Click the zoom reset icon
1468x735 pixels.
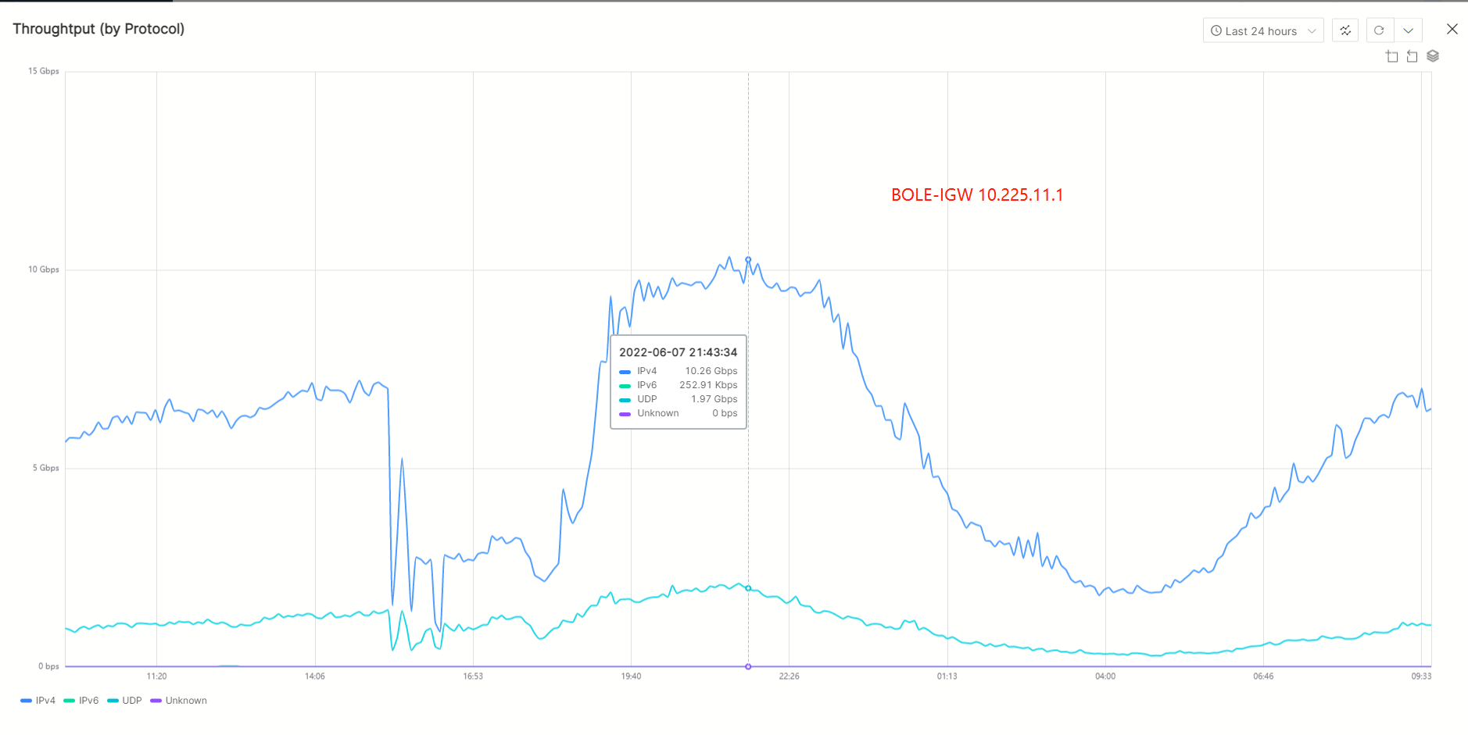pos(1412,56)
